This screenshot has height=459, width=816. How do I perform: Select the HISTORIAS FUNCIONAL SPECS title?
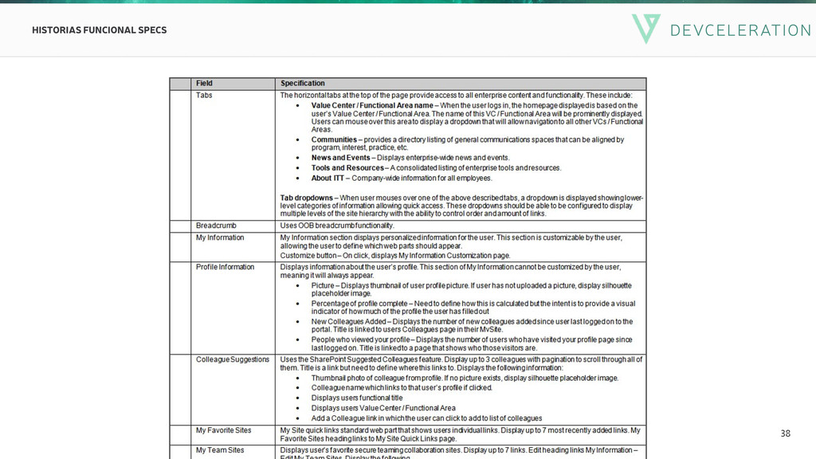point(100,30)
